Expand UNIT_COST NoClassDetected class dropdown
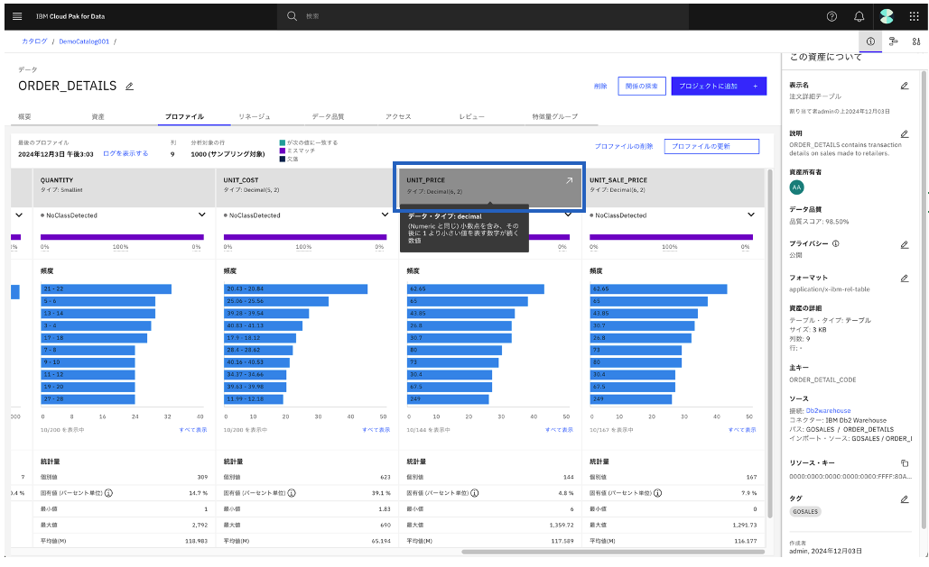The image size is (929, 567). (x=385, y=215)
